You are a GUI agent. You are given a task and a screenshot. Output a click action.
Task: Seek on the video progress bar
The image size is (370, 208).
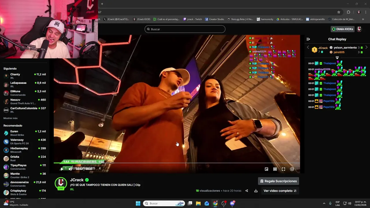177,163
